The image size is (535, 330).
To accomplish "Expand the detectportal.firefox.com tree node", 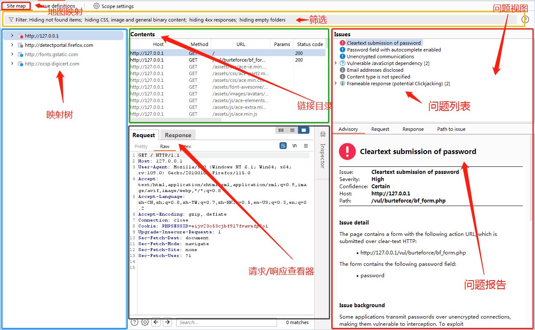I will (x=12, y=45).
